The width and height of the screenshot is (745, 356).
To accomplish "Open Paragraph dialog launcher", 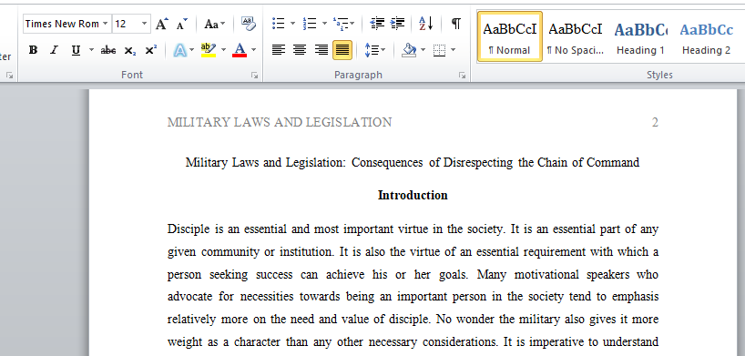I will [463, 75].
